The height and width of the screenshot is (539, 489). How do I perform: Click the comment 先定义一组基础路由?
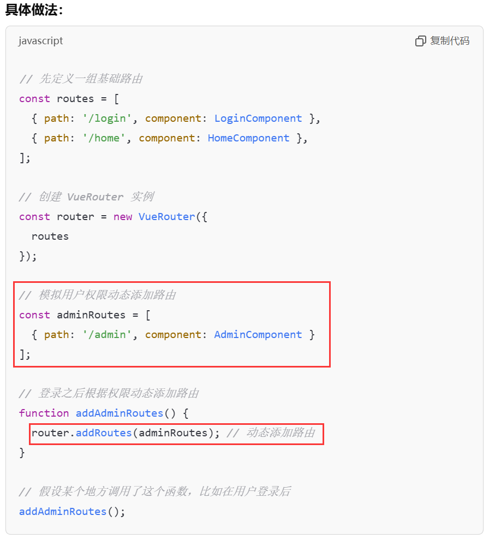(81, 79)
